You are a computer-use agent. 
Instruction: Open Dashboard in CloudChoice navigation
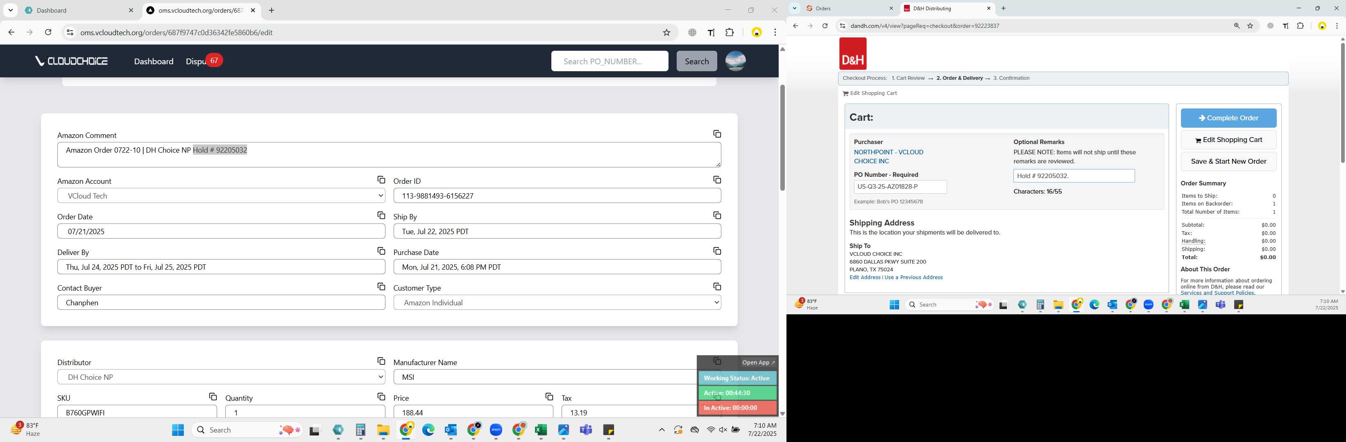pos(154,61)
